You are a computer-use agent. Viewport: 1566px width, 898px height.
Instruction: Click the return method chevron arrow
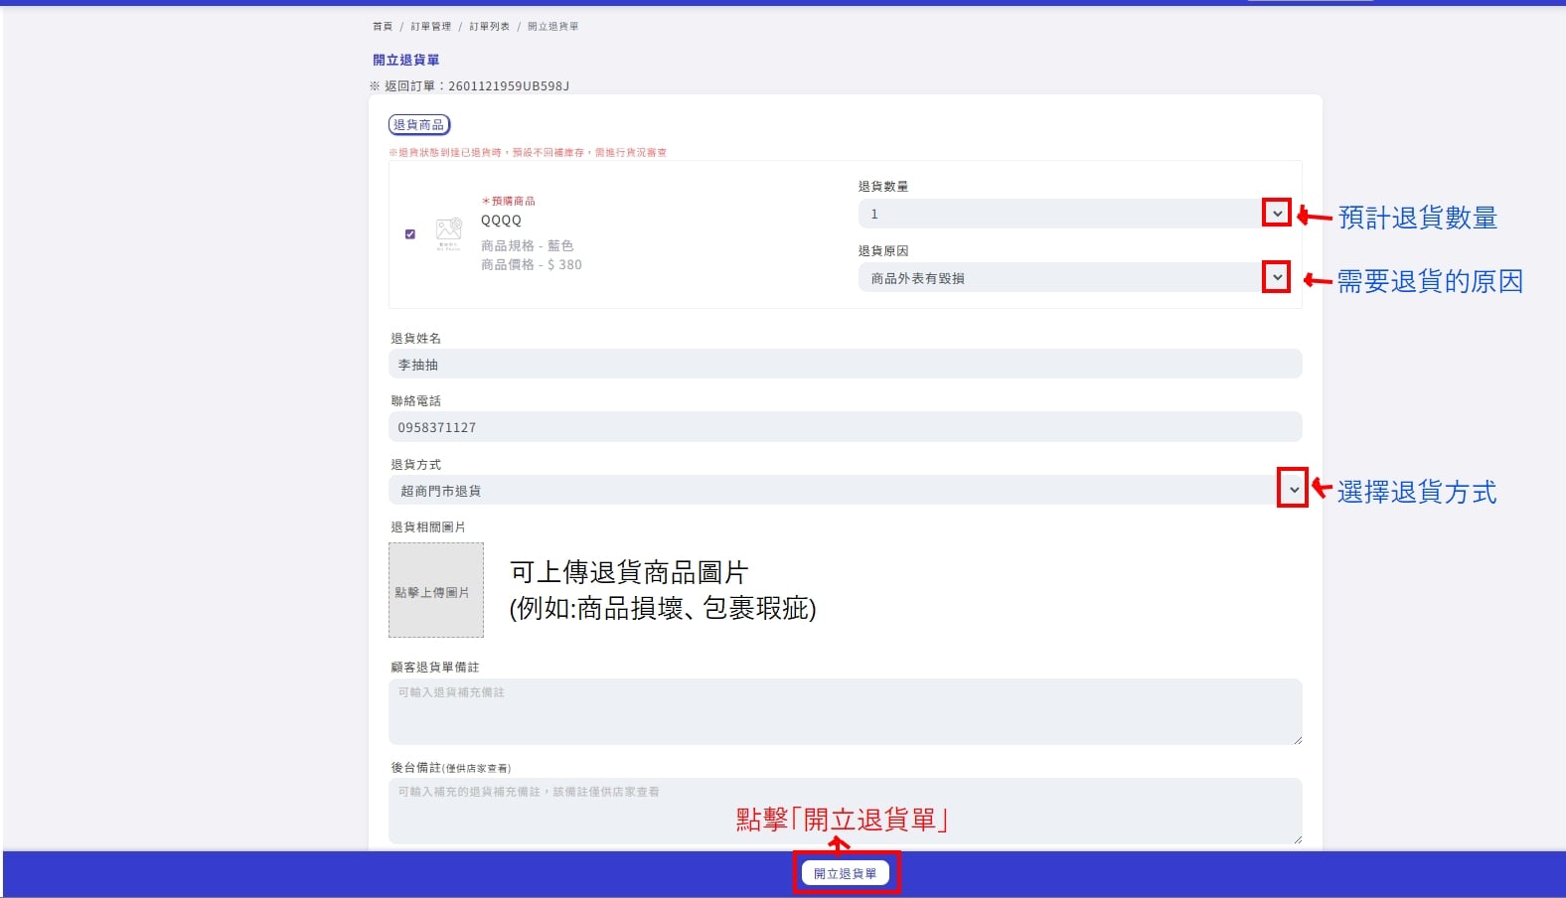[x=1293, y=490]
